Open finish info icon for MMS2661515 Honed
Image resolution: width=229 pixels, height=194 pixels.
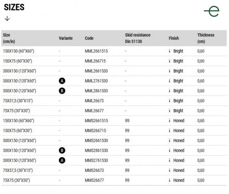169,121
